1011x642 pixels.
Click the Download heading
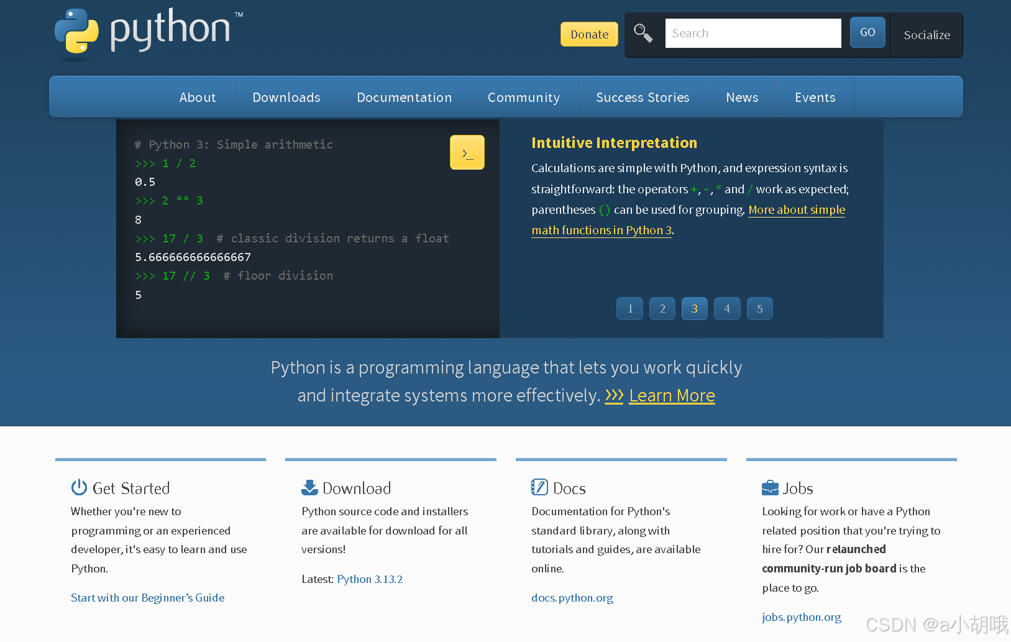tap(357, 488)
